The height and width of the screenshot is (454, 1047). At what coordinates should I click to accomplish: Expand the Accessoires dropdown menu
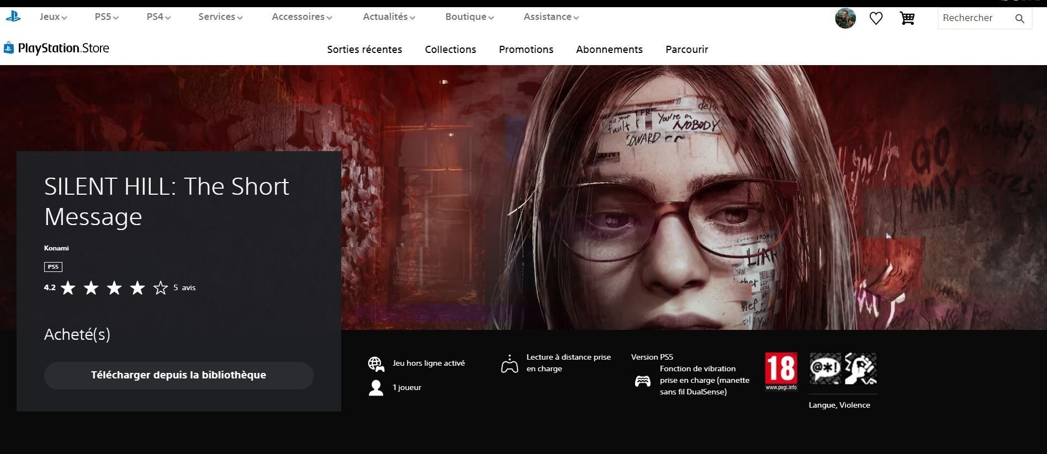click(x=302, y=17)
